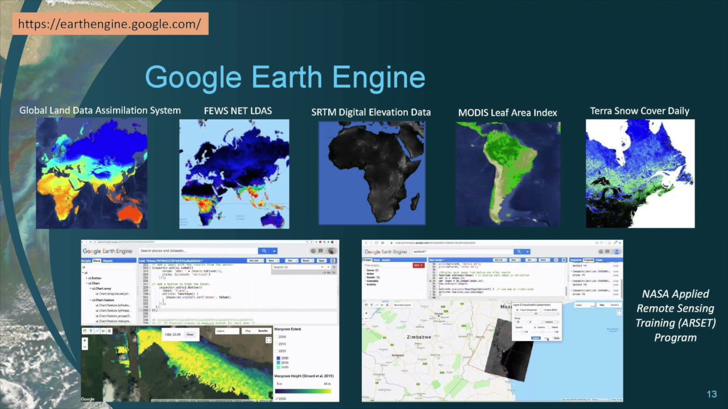
Task: Click Import button in visualization dialog
Action: [x=536, y=338]
